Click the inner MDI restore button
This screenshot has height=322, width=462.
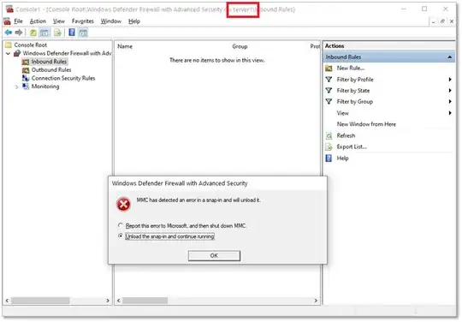point(442,21)
